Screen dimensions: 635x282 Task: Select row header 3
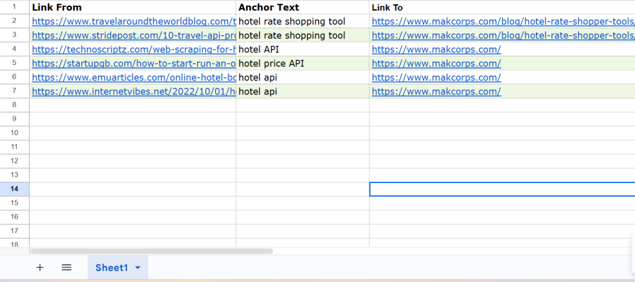point(15,35)
